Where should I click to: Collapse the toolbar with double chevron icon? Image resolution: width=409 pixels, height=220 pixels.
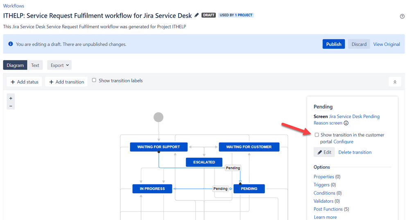[x=395, y=82]
